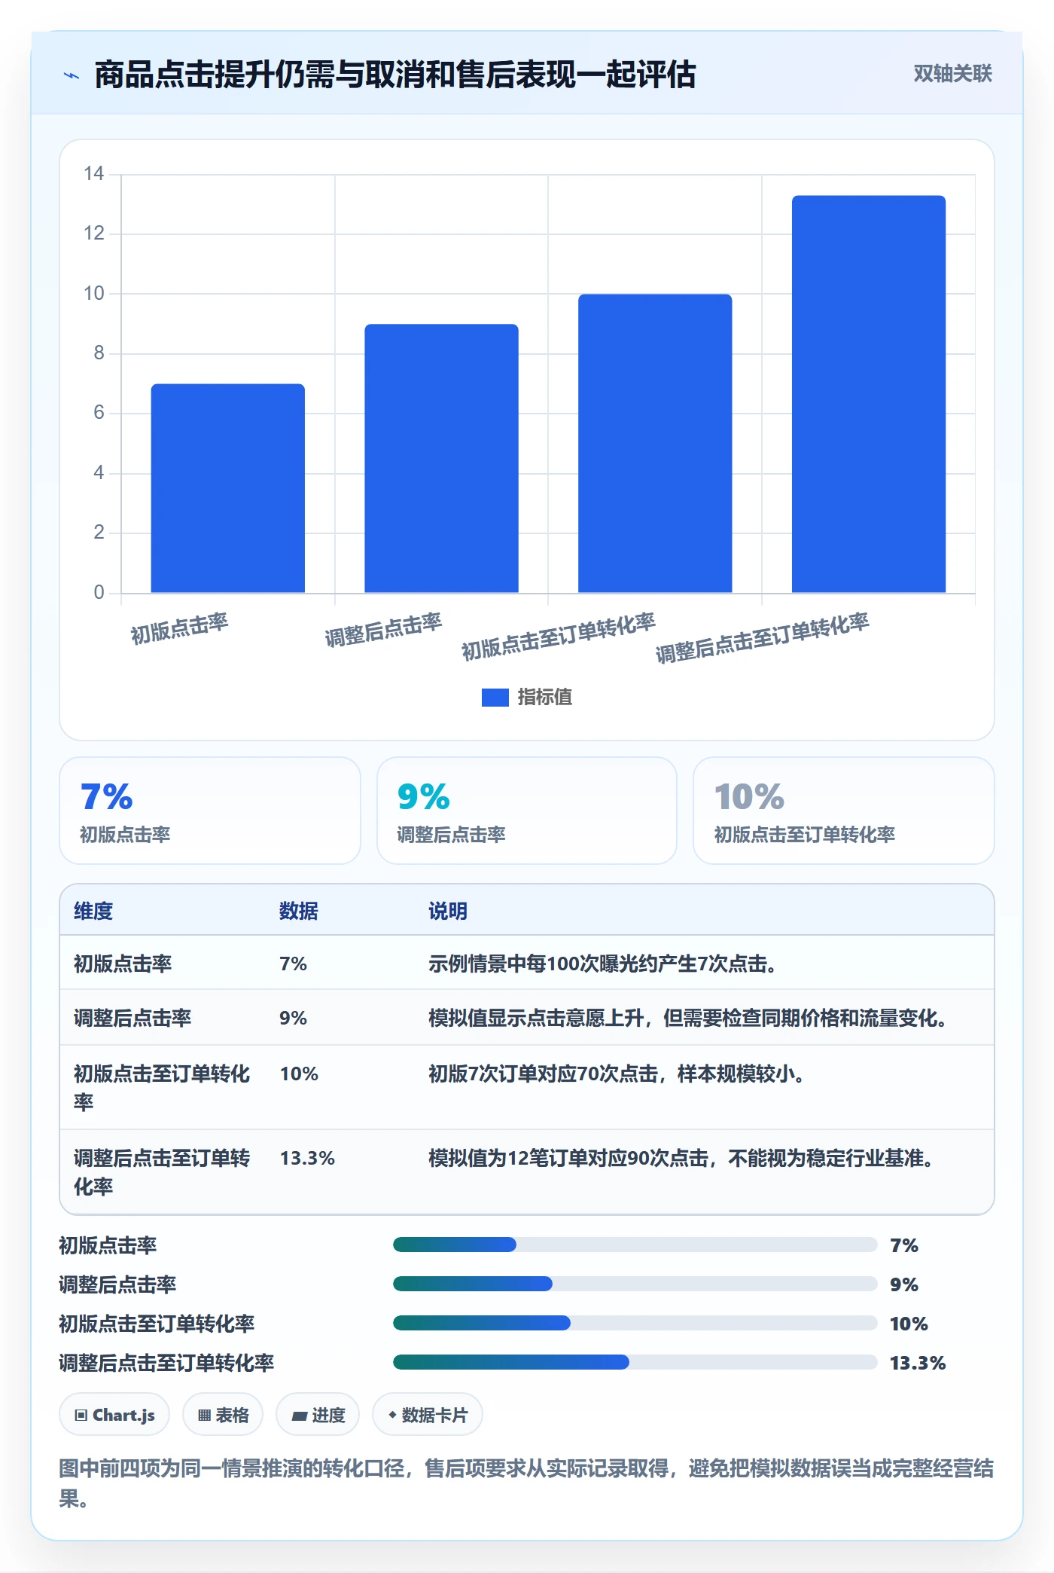Click the 13.3% value beside the progress bar

[x=918, y=1363]
